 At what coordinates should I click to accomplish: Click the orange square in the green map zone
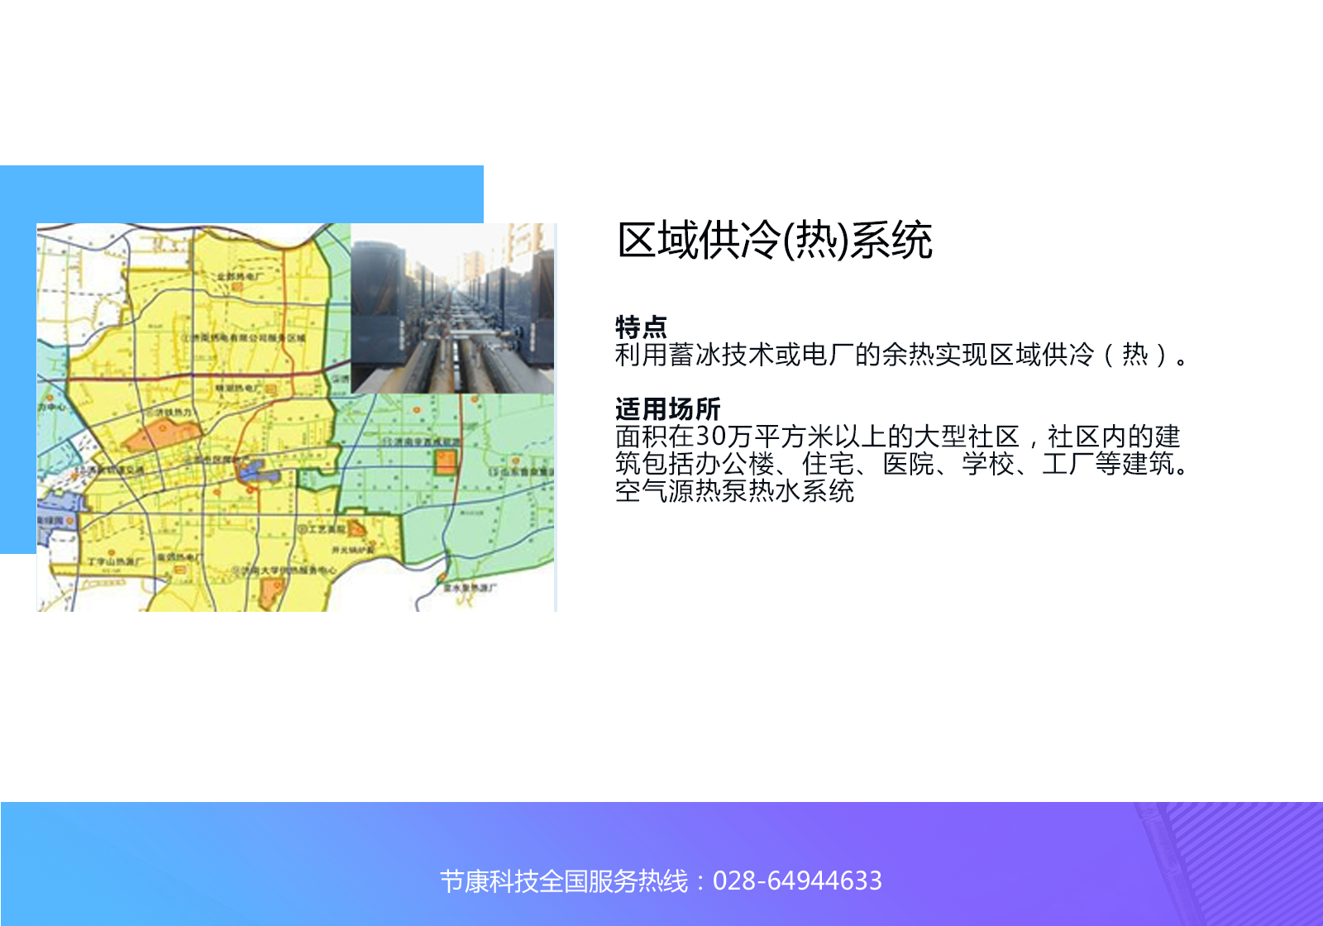[x=446, y=461]
